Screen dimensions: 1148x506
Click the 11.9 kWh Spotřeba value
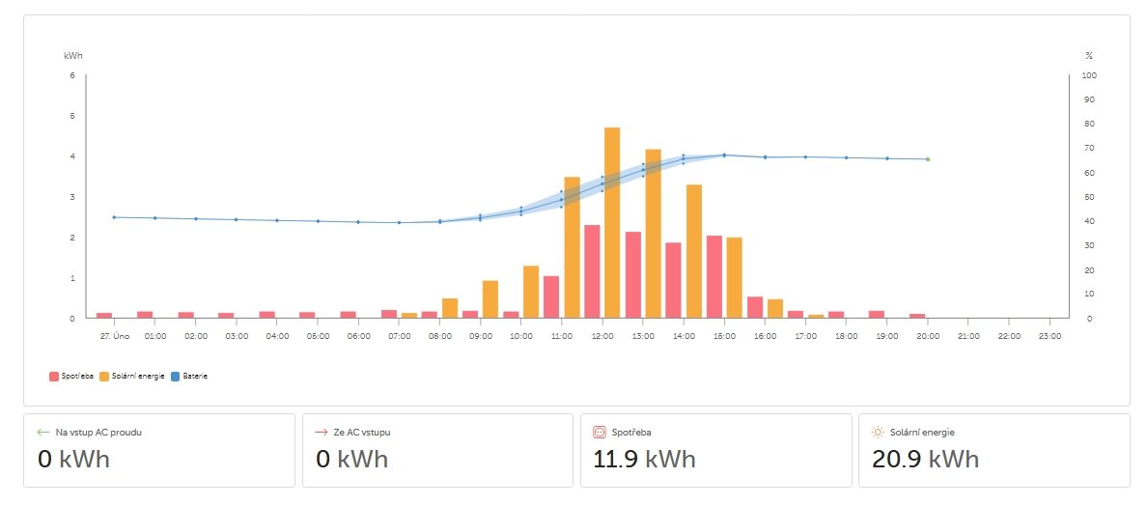click(x=644, y=459)
